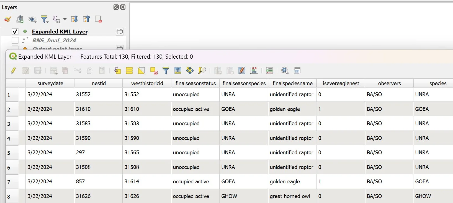Click the GHOW finalseasonspecies cell in row 8
453x203 pixels.
point(244,196)
